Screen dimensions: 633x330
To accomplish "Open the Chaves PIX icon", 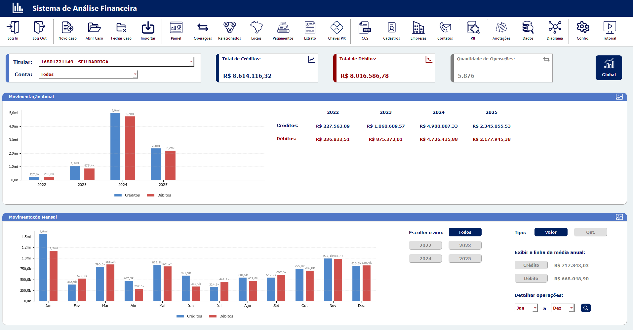I will [337, 28].
